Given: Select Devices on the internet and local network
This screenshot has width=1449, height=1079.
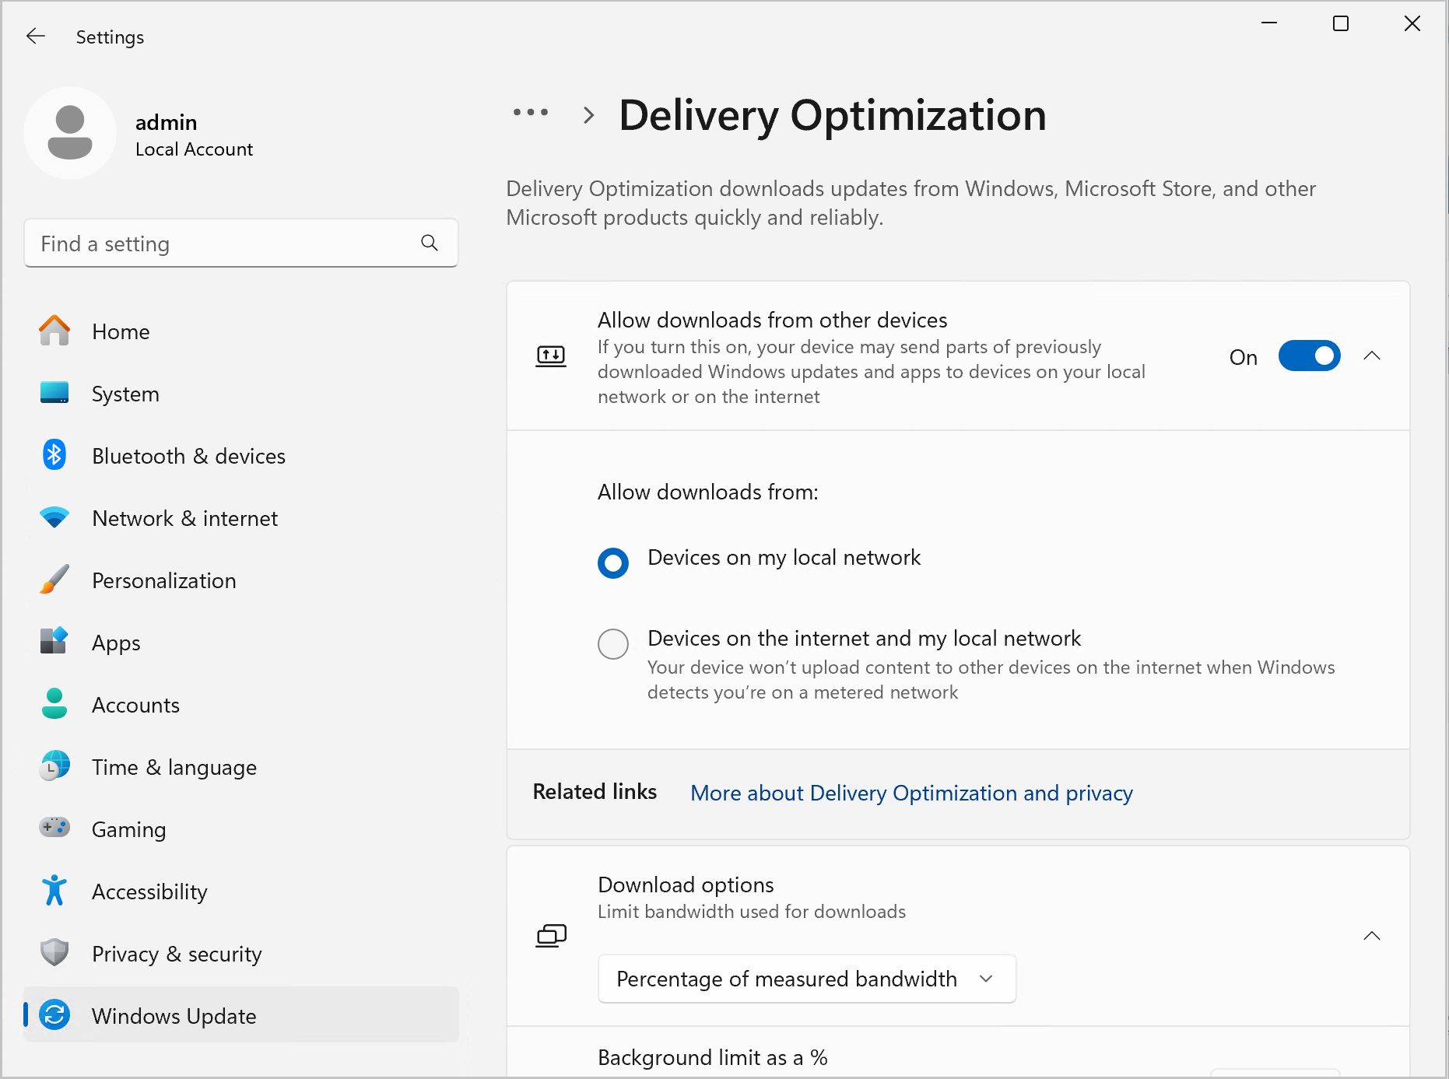Looking at the screenshot, I should point(613,644).
